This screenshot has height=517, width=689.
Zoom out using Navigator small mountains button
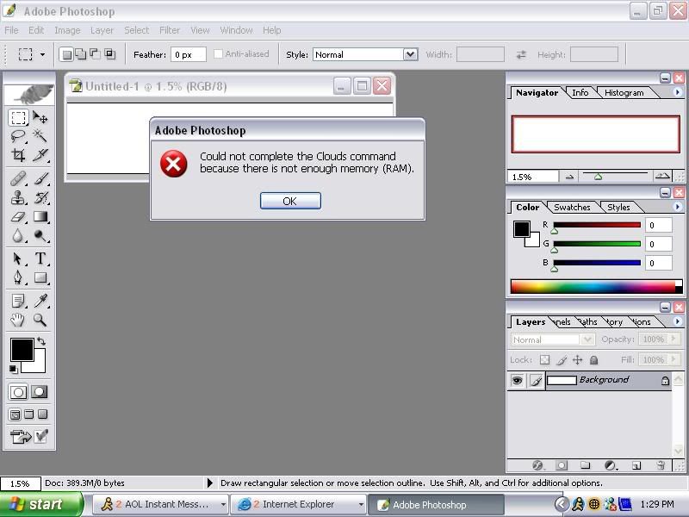pos(569,177)
